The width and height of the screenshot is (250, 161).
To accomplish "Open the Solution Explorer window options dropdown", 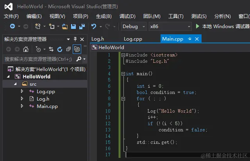I will pyautogui.click(x=68, y=39).
